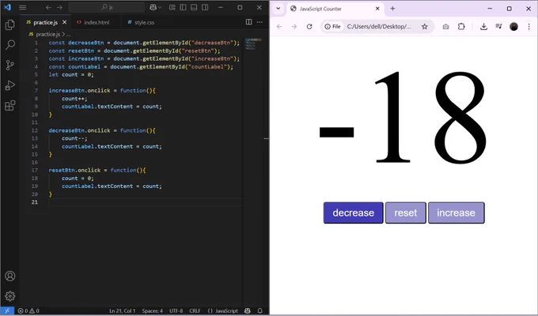Click Ln 21, Col 1 in status bar

[x=123, y=310]
